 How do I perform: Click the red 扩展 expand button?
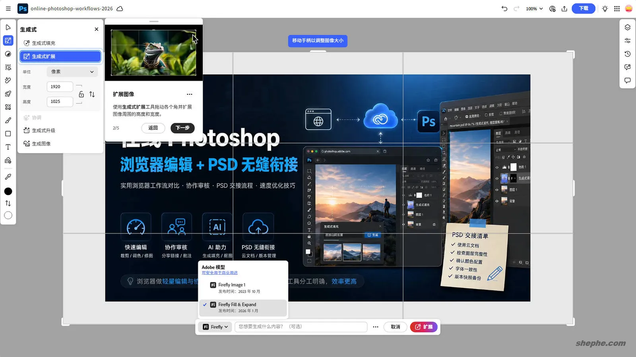(424, 327)
